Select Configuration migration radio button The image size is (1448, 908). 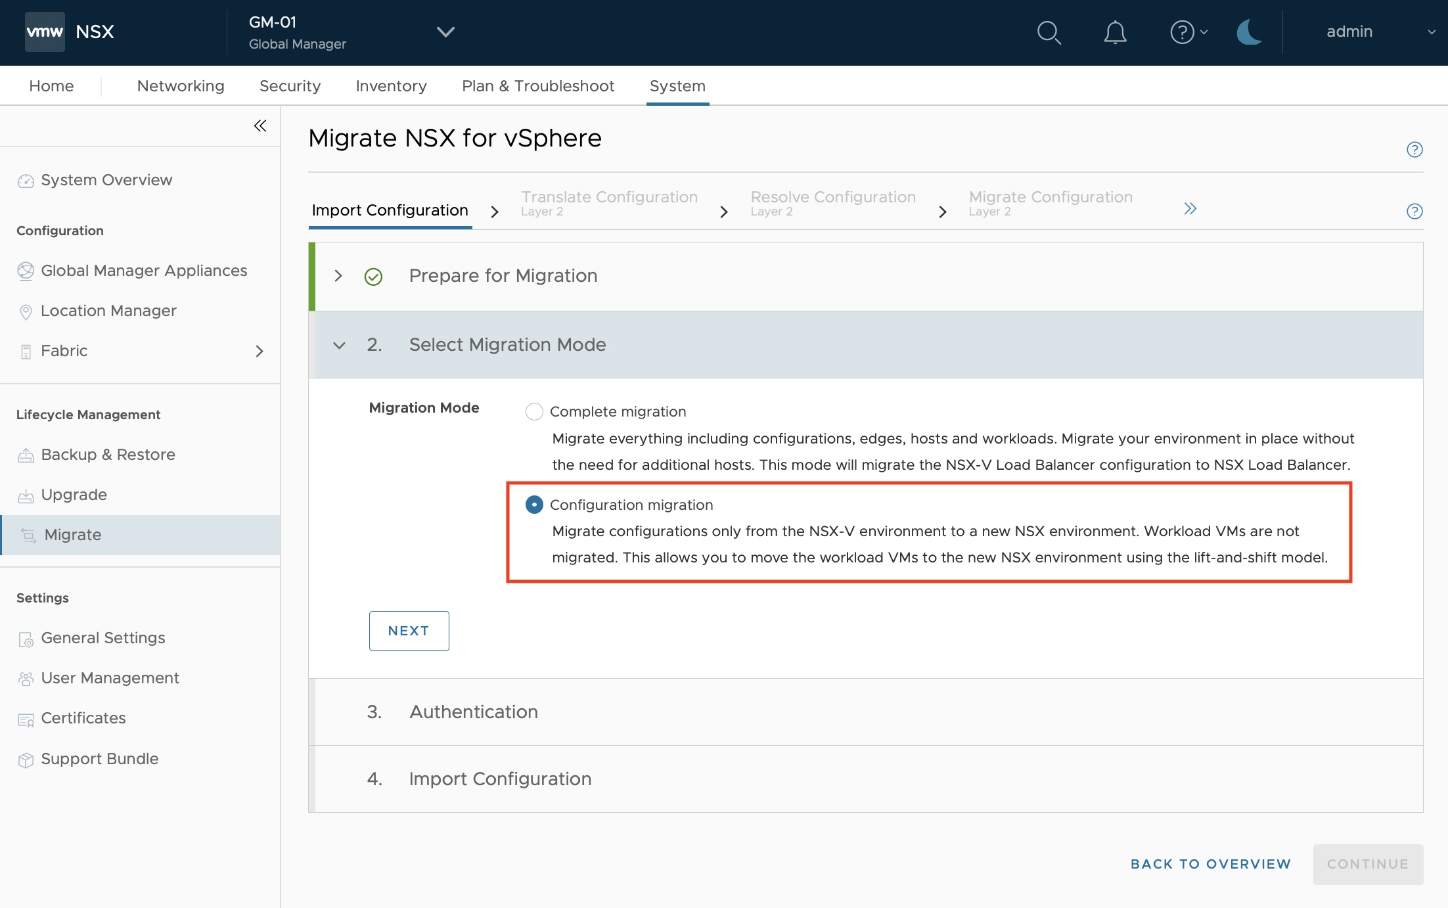coord(534,505)
